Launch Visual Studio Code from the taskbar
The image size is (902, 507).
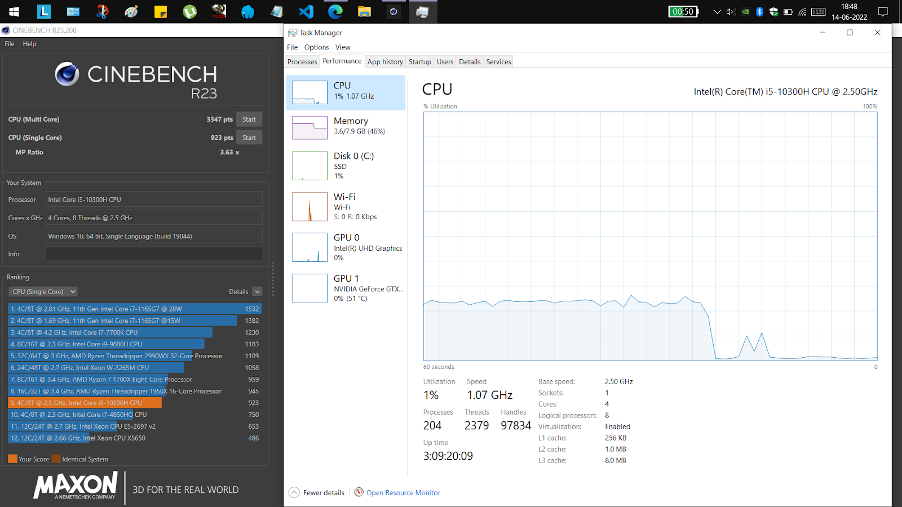point(306,11)
